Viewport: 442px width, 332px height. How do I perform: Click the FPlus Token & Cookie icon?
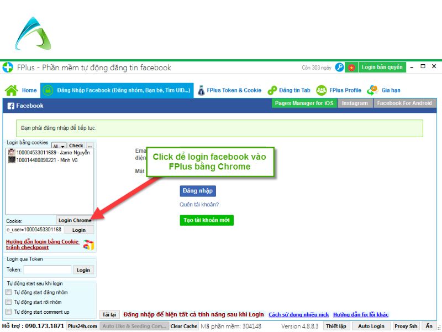point(202,90)
